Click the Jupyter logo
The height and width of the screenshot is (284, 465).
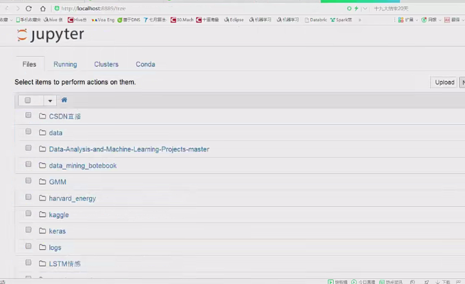click(50, 35)
